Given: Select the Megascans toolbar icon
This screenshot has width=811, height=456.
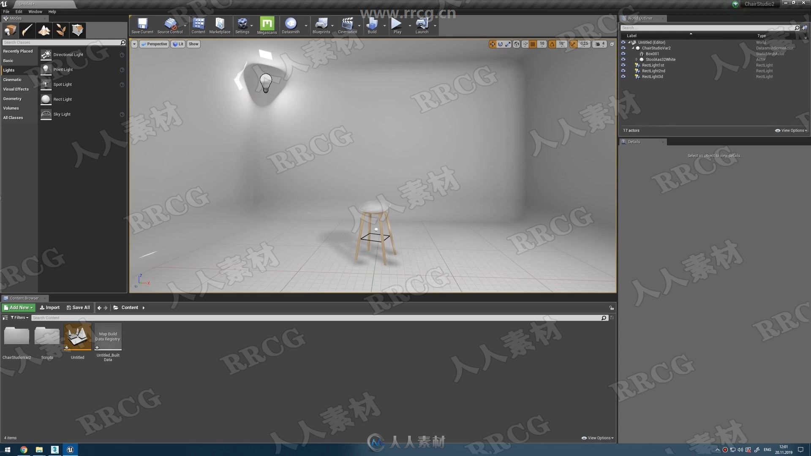Looking at the screenshot, I should coord(266,24).
